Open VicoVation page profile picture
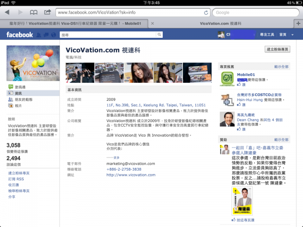The width and height of the screenshot is (303, 227). pos(33,63)
